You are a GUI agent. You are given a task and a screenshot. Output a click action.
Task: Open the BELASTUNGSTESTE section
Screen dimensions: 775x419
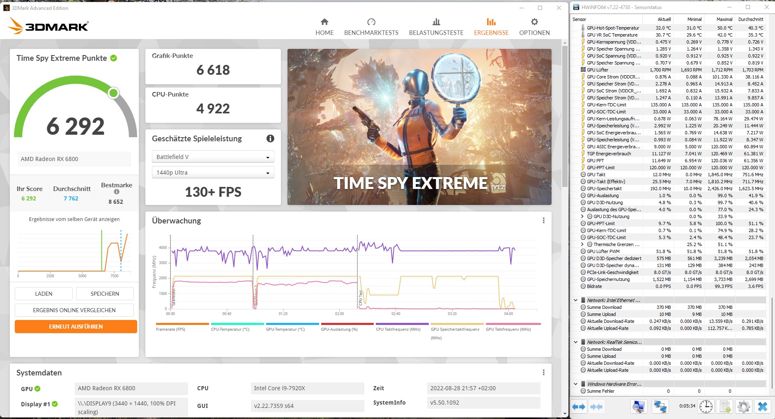click(x=436, y=27)
